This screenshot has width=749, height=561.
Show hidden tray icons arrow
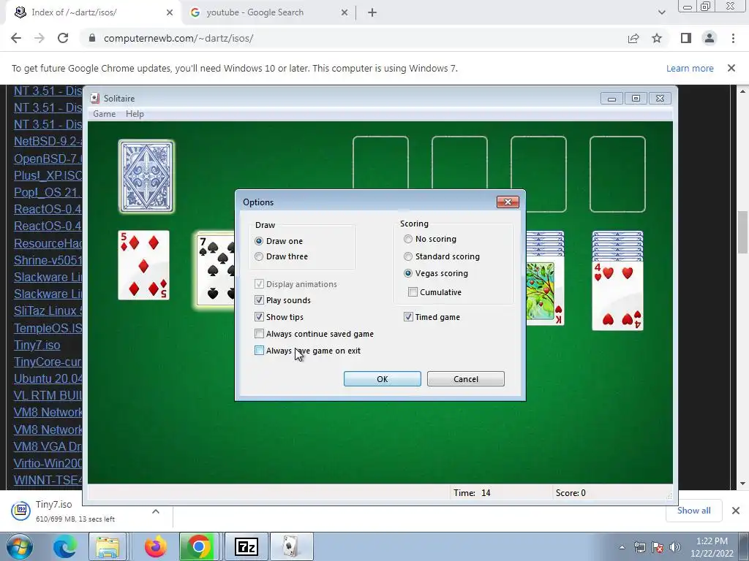click(622, 547)
